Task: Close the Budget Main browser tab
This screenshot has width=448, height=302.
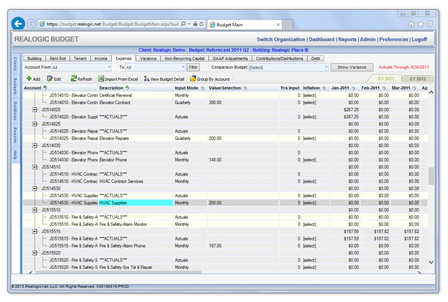Action: click(278, 25)
